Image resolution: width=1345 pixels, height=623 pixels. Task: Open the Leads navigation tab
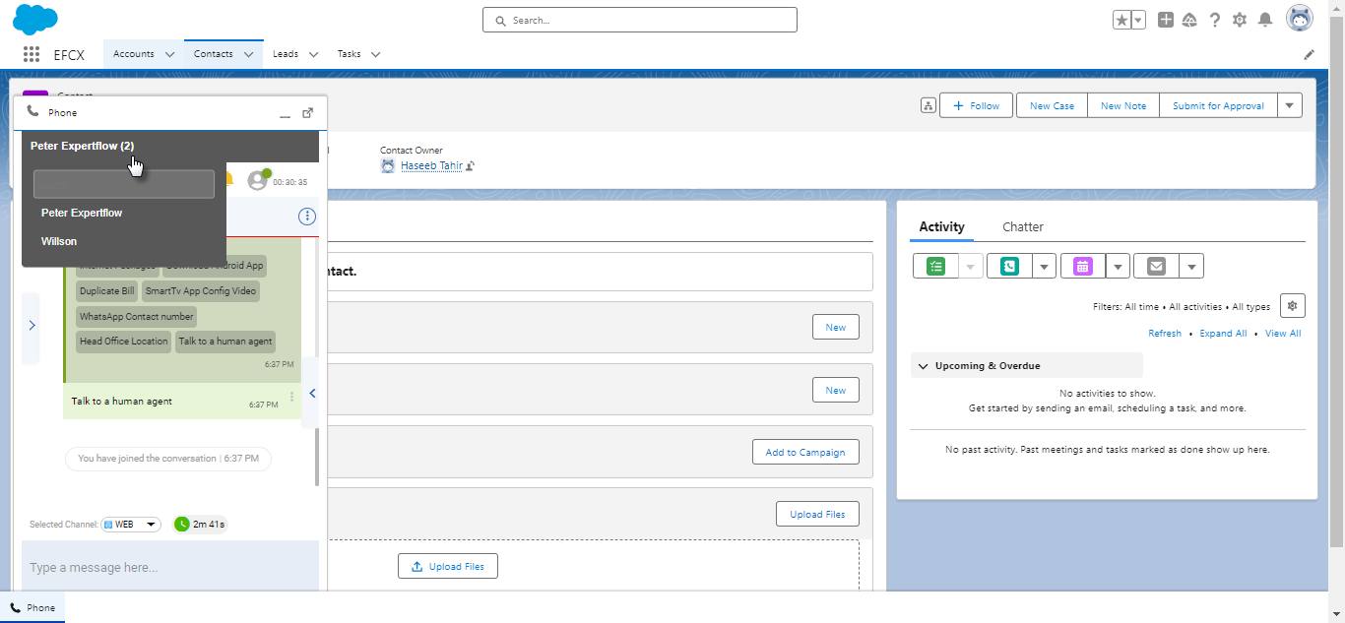285,54
